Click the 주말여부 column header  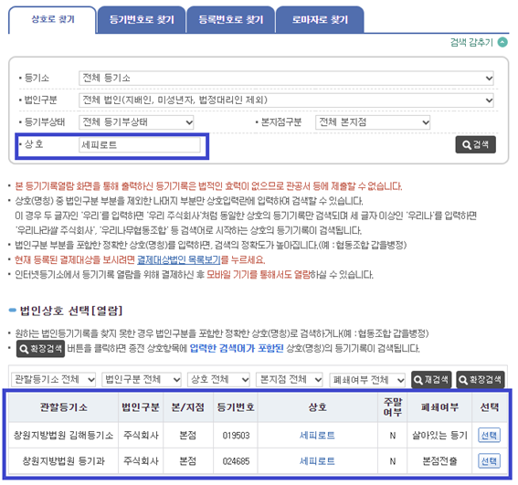click(x=393, y=407)
